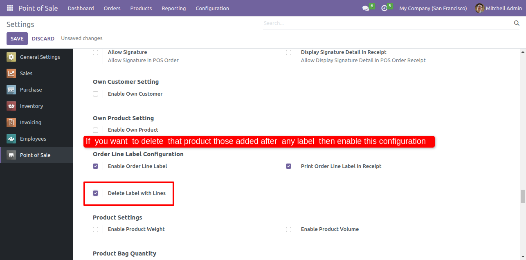Focus the settings Search field
This screenshot has width=526, height=260.
click(387, 23)
